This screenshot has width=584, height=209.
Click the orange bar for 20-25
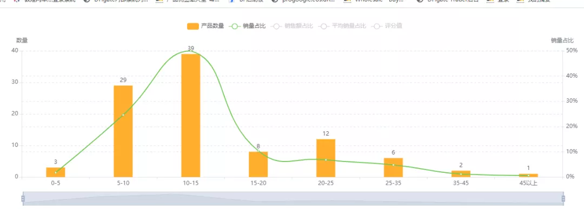click(326, 158)
